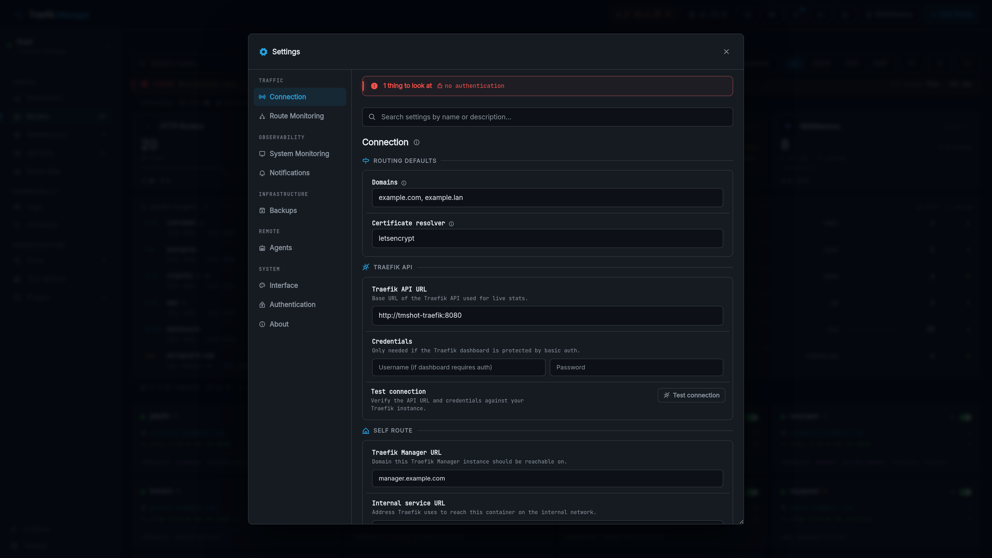Click the info icon next to Connection heading
This screenshot has height=558, width=992.
[416, 143]
